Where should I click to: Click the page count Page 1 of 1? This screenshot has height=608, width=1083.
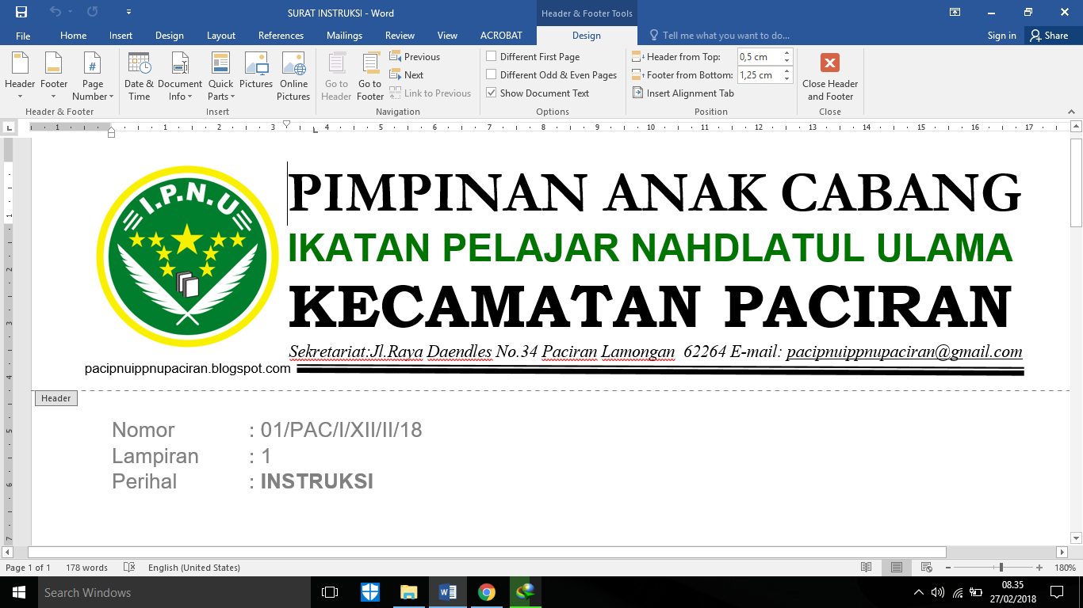(x=28, y=568)
